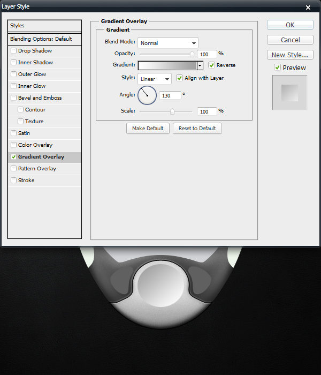Click the Make Default button
Viewport: 321px width, 375px height.
pos(148,129)
